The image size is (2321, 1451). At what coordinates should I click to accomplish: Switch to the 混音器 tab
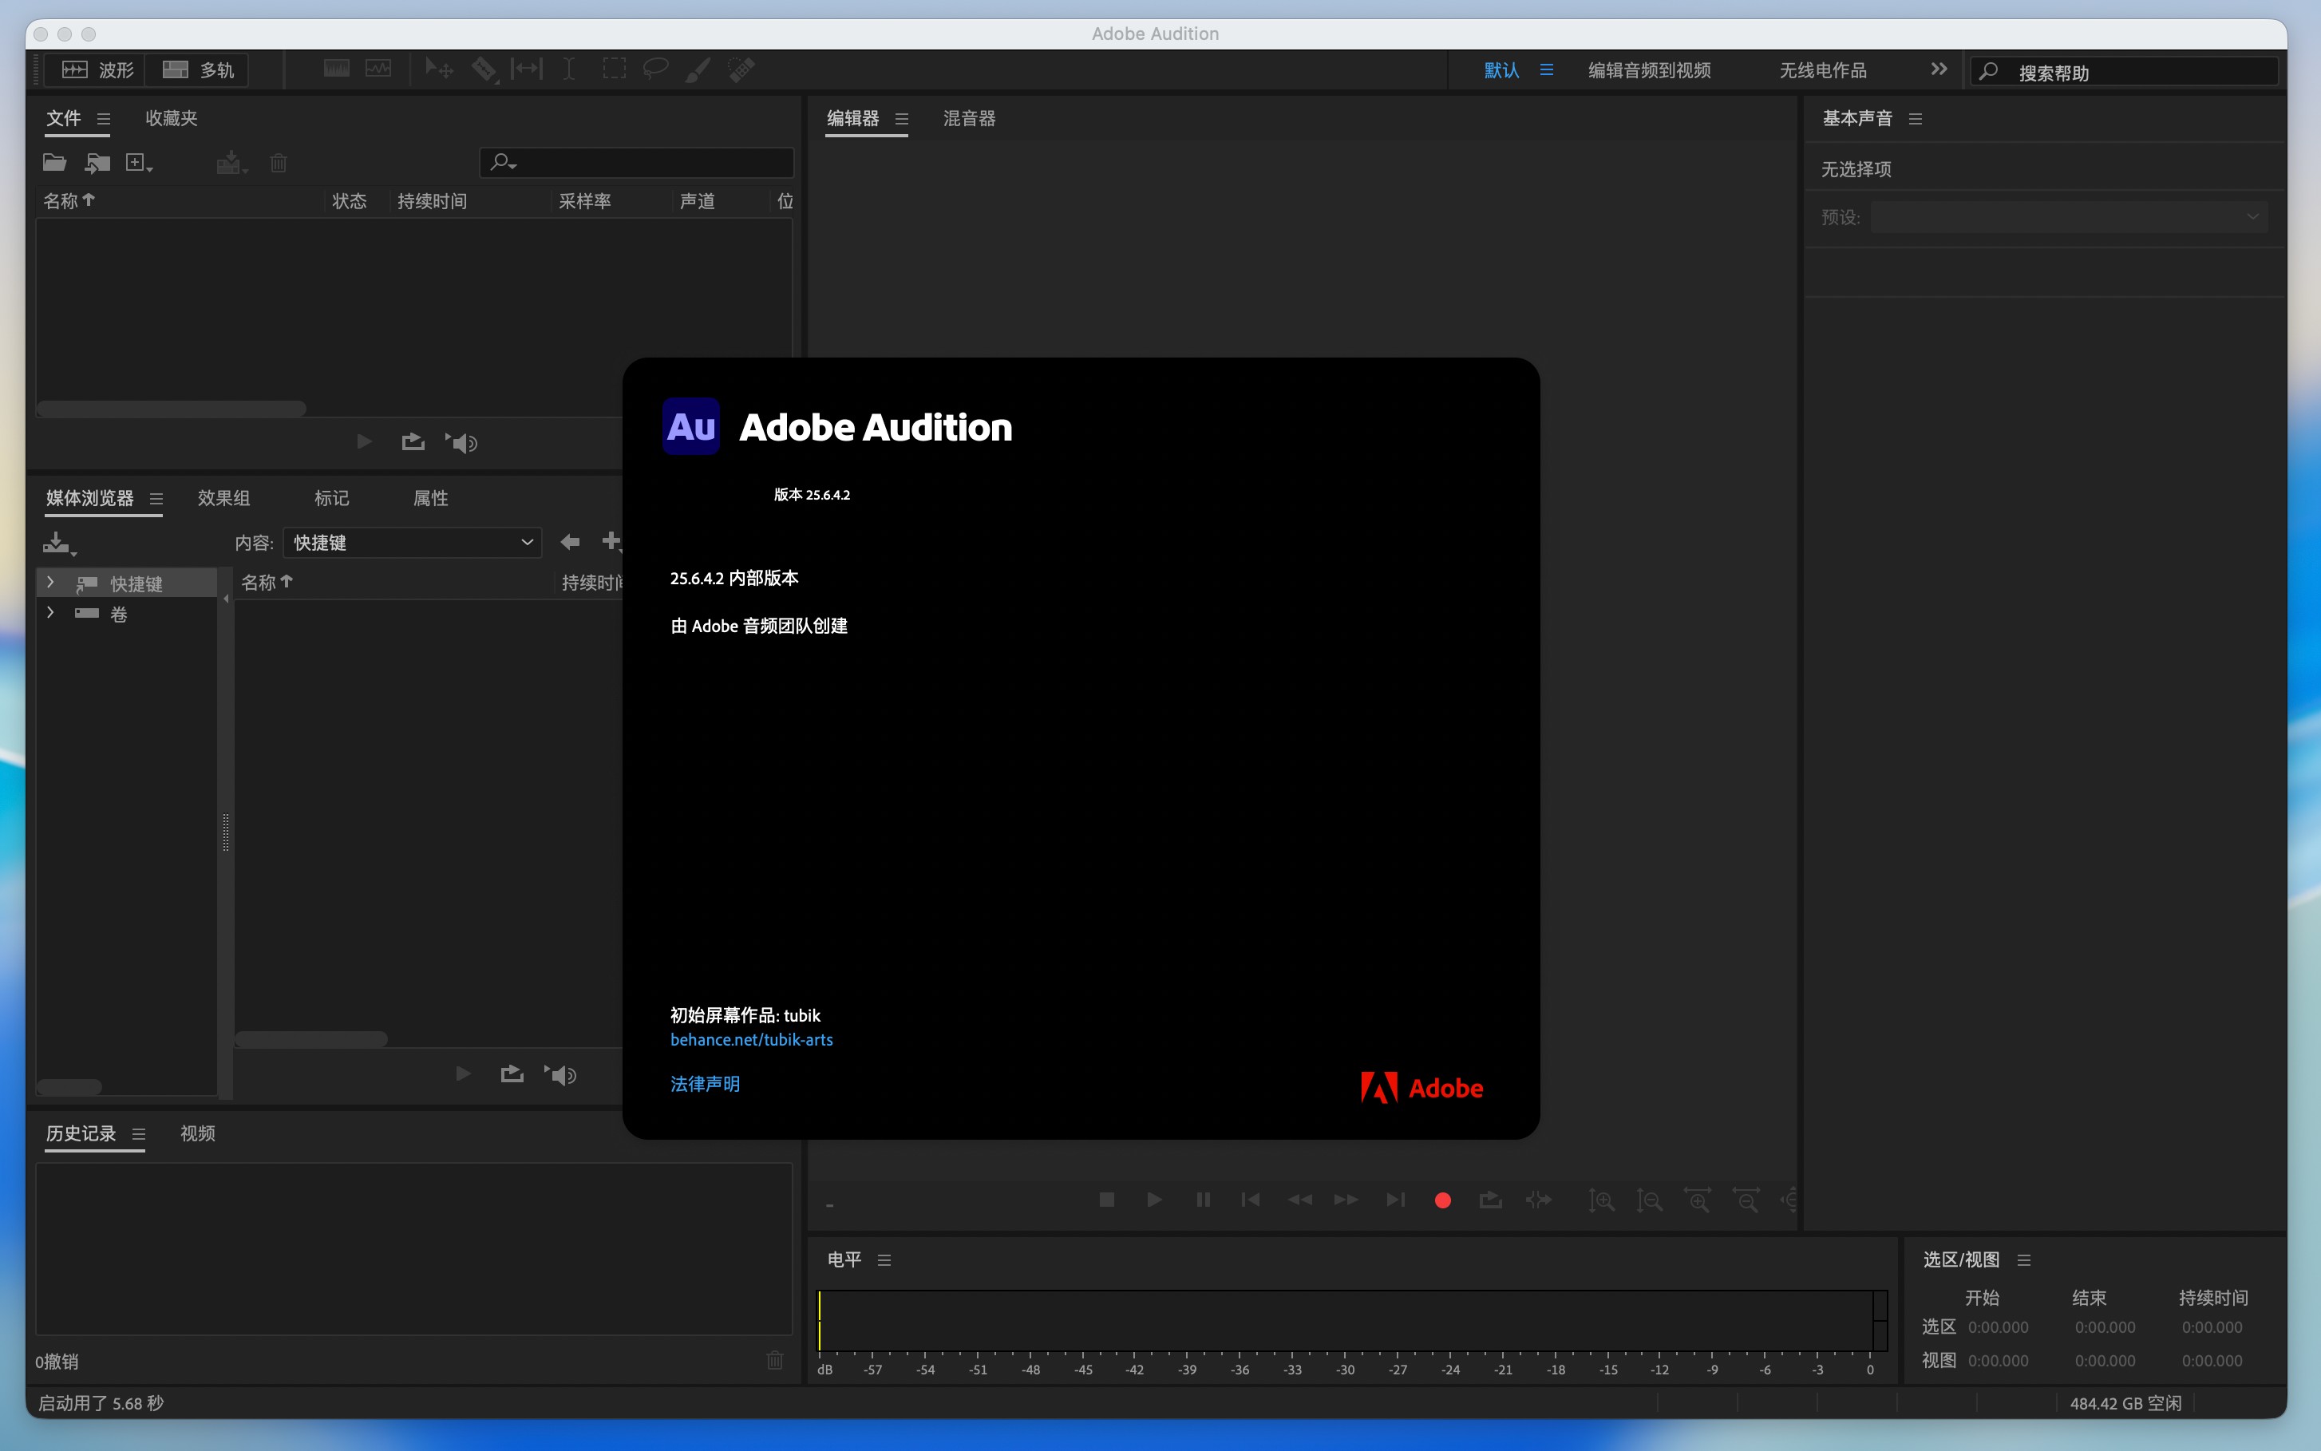pos(969,118)
